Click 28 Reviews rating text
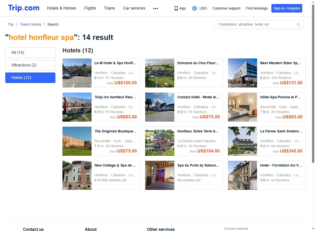The height and width of the screenshot is (231, 315). point(197,78)
